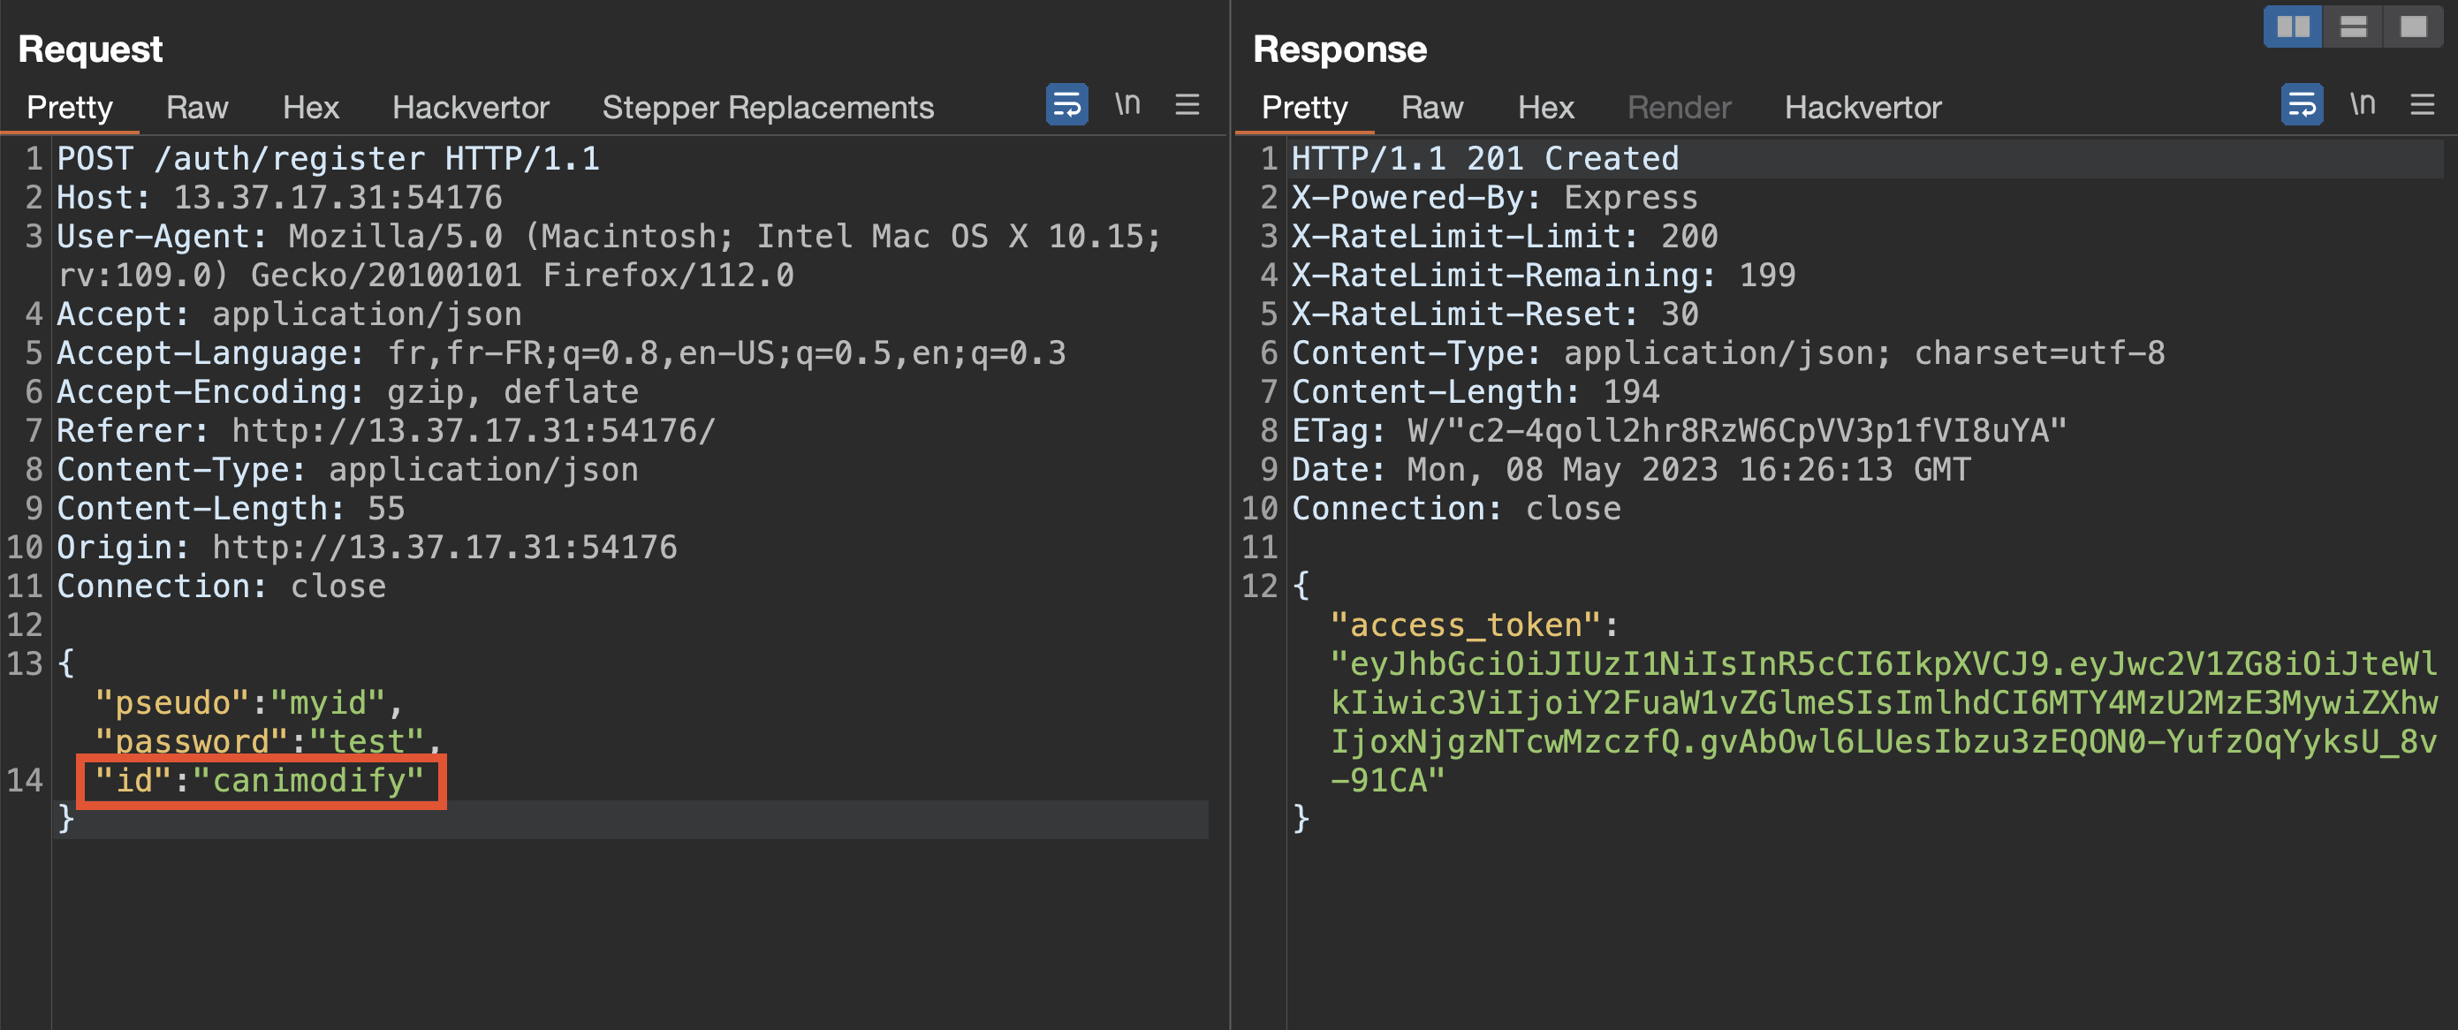Open Request Hackvertor tab

470,108
